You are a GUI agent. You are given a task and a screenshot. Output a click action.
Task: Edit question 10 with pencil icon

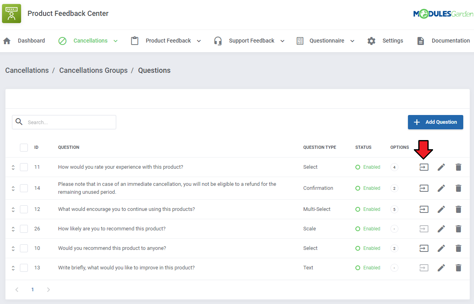441,248
